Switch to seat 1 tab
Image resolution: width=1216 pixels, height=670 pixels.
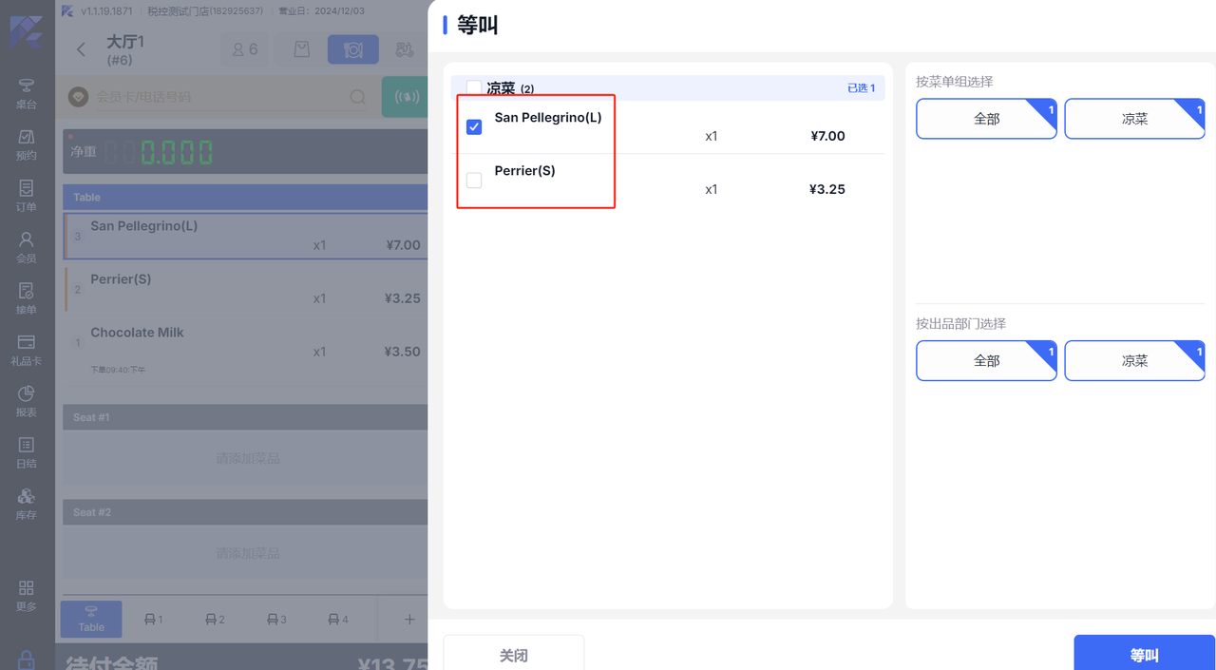153,620
